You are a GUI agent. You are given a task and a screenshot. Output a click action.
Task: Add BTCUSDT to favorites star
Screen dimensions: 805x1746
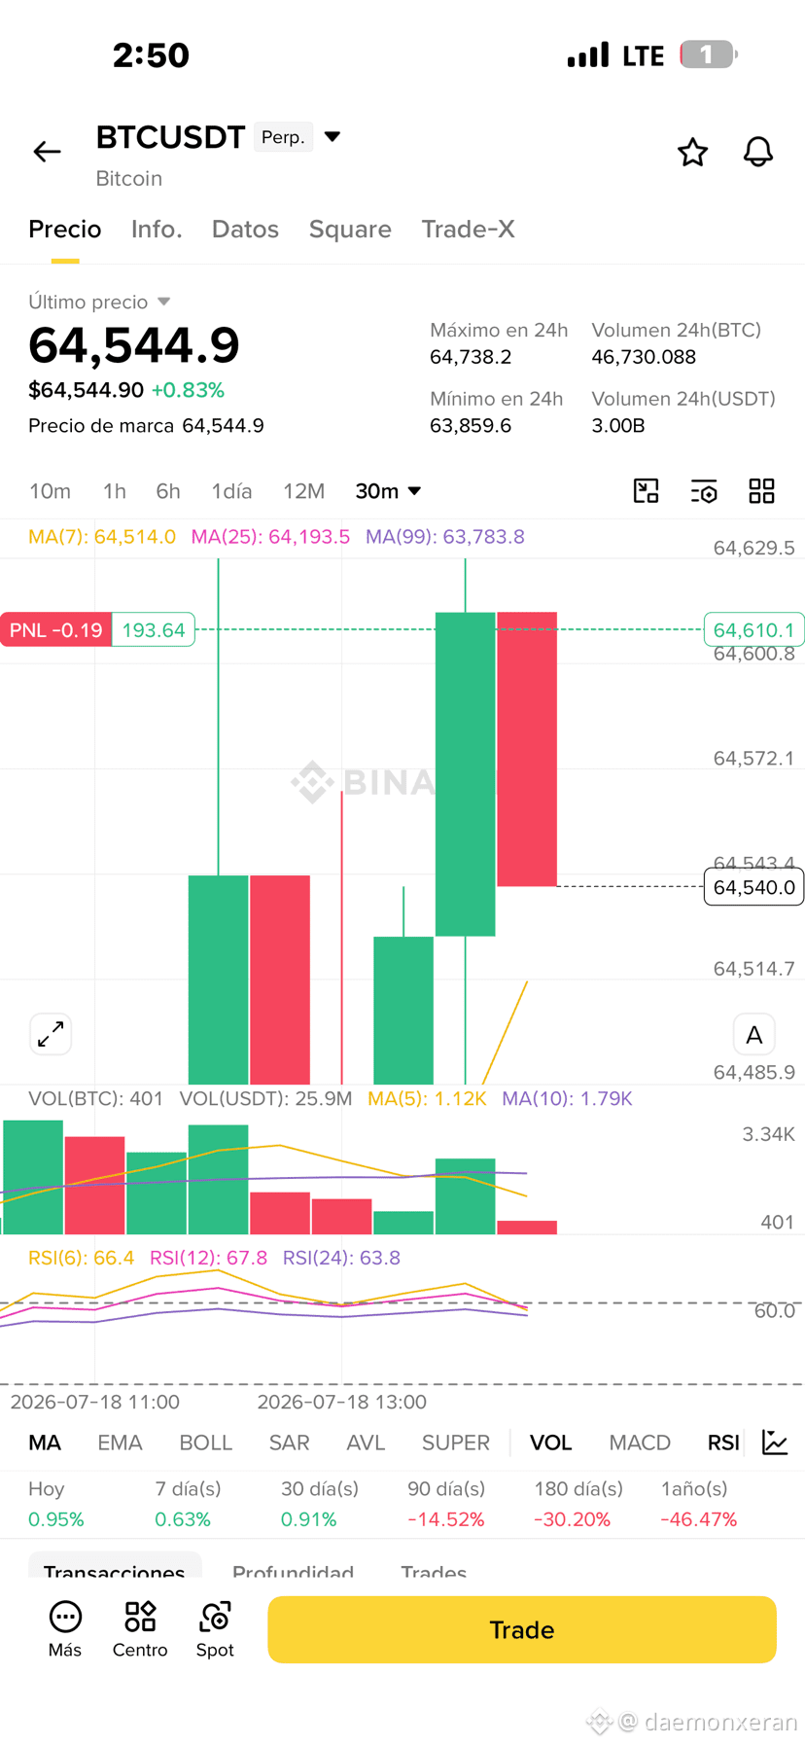pos(692,152)
